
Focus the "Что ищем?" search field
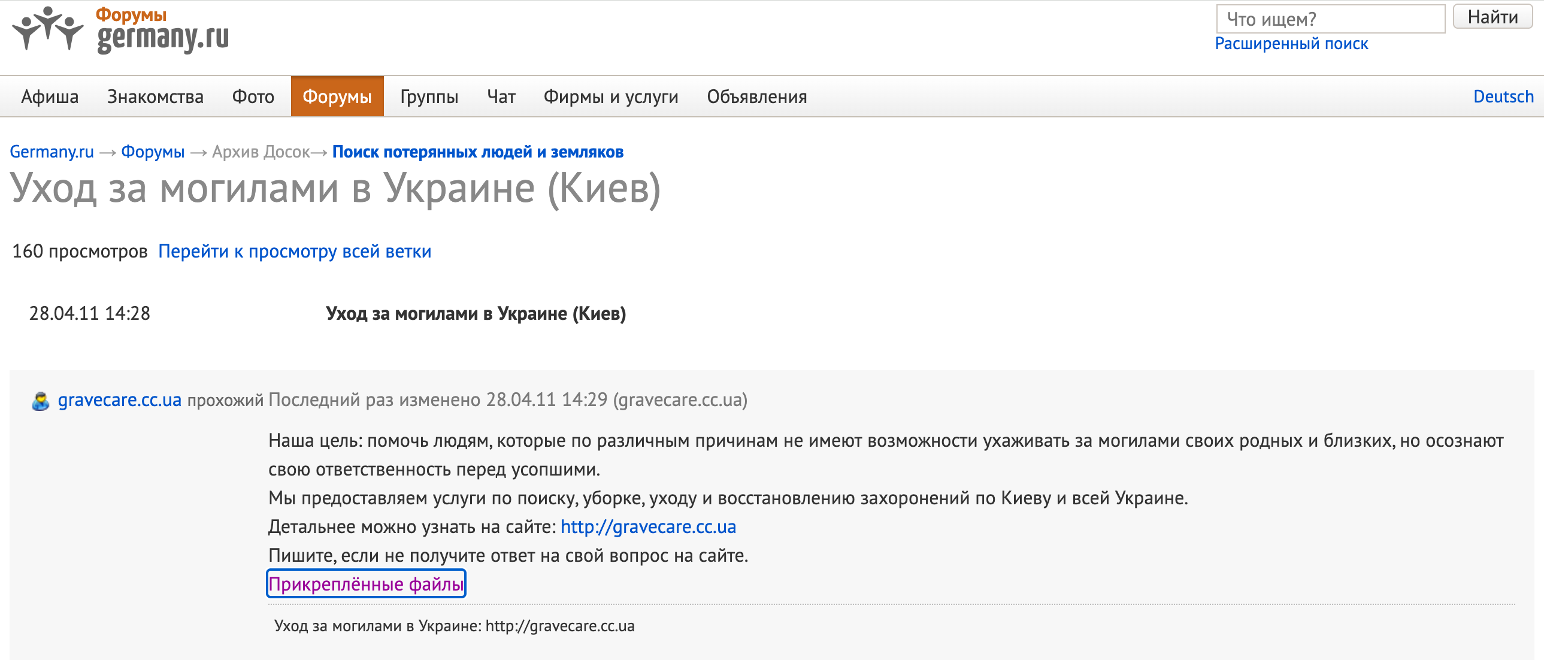[x=1330, y=19]
